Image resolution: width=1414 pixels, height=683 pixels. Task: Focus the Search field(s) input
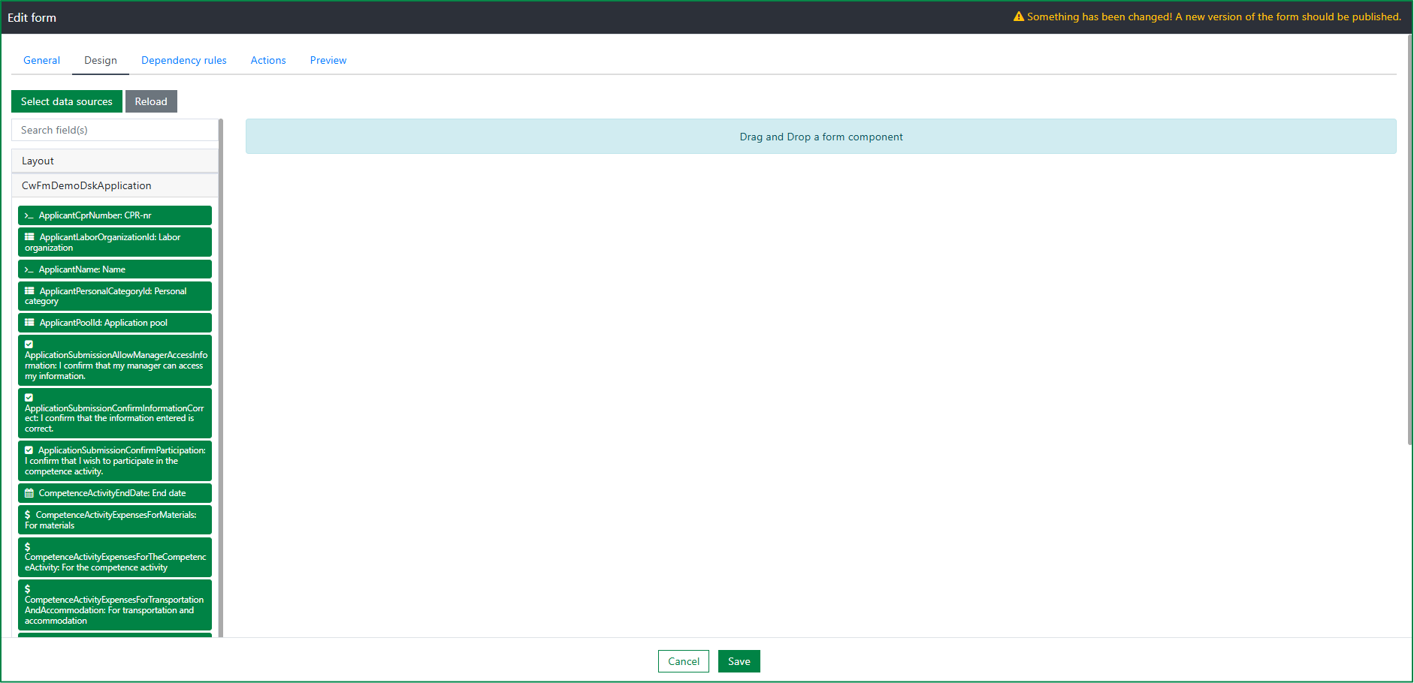pyautogui.click(x=115, y=130)
